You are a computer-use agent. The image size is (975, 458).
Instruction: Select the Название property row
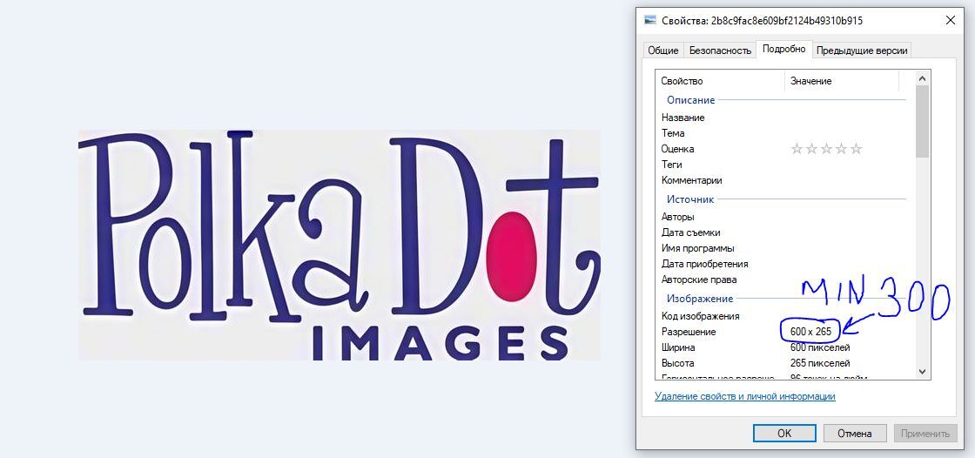pyautogui.click(x=785, y=118)
